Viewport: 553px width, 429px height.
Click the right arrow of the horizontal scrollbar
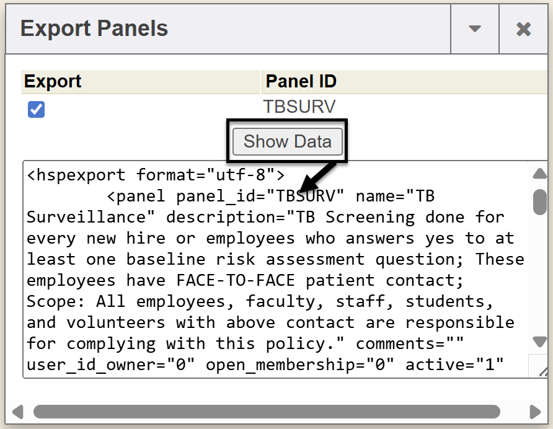[534, 412]
